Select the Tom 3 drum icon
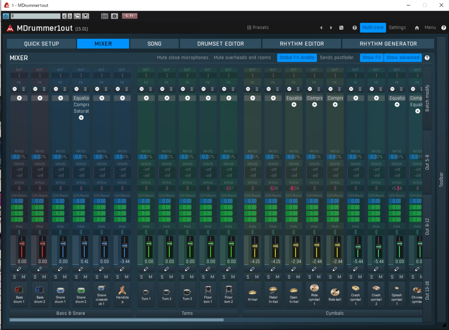The height and width of the screenshot is (330, 449). point(187,292)
